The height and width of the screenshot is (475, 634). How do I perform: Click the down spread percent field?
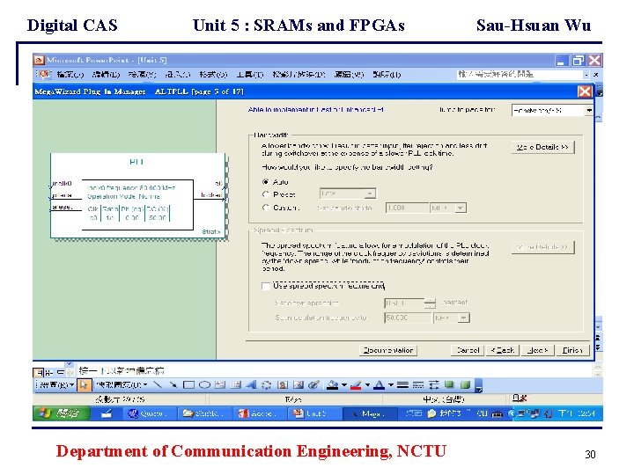pos(404,303)
